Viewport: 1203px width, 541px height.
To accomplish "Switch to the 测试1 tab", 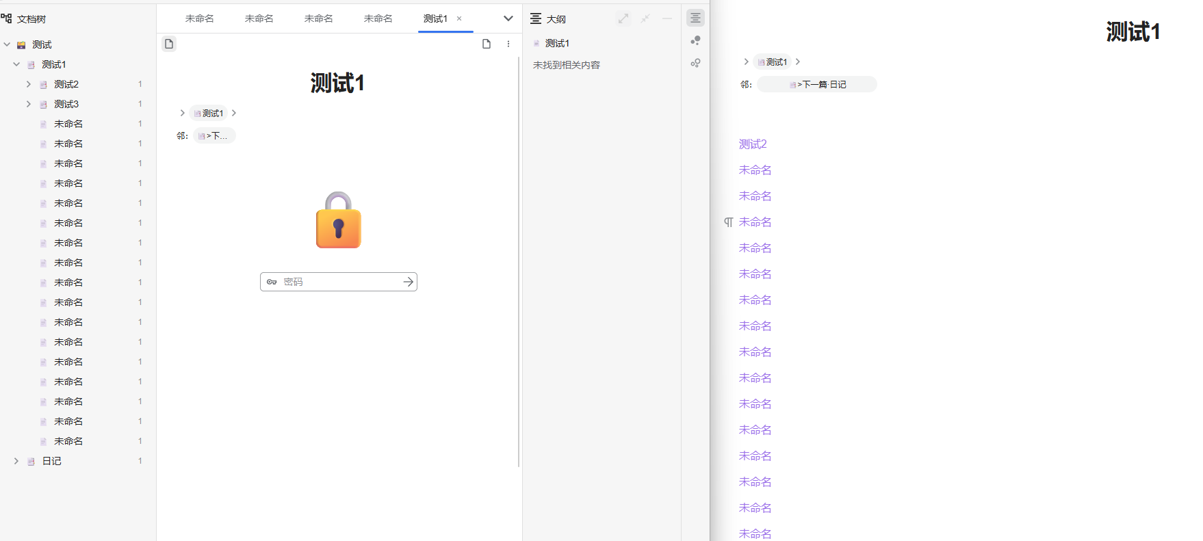I will [x=435, y=18].
